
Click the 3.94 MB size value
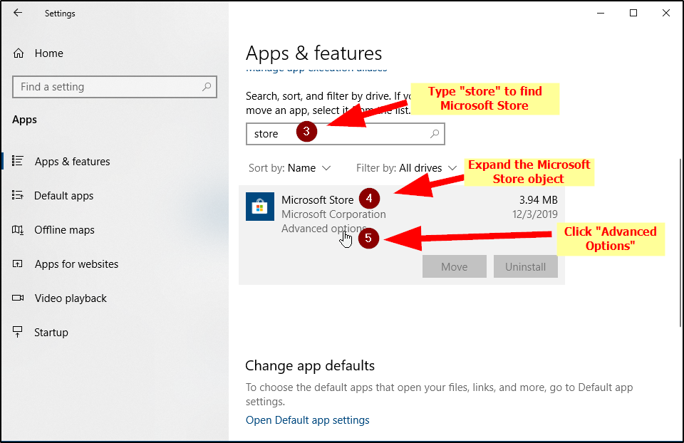coord(539,199)
